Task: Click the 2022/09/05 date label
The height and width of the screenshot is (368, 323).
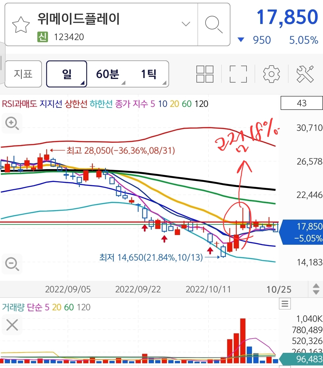Action: point(68,289)
